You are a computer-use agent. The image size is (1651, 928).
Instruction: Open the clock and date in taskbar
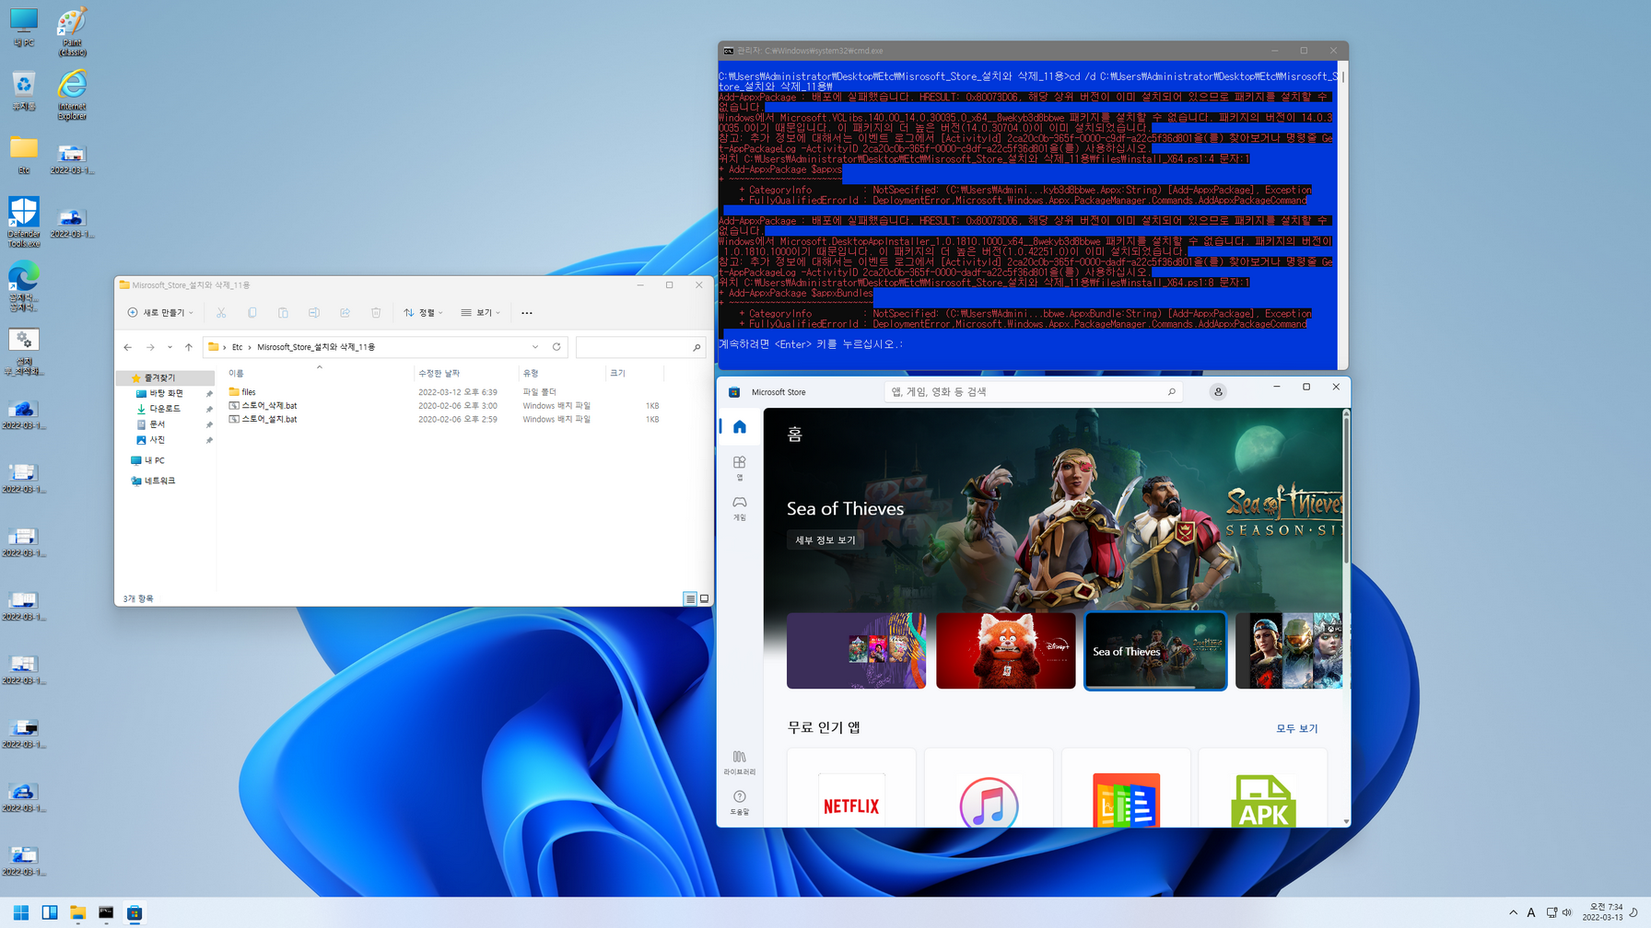click(1603, 912)
